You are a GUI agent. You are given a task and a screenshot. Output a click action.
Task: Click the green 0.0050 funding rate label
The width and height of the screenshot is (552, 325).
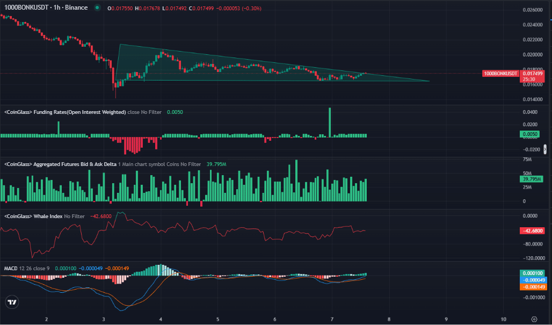click(x=531, y=134)
